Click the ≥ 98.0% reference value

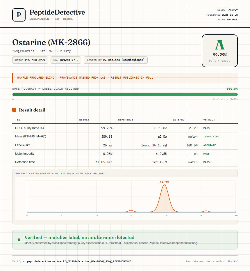[x=160, y=128]
